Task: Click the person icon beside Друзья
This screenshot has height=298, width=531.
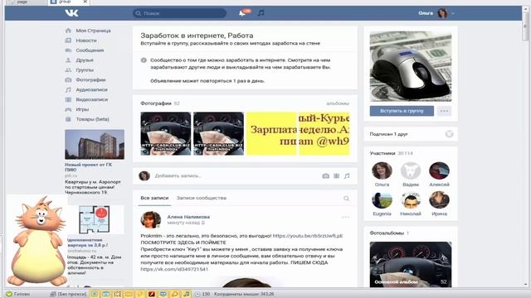Action: (x=68, y=60)
